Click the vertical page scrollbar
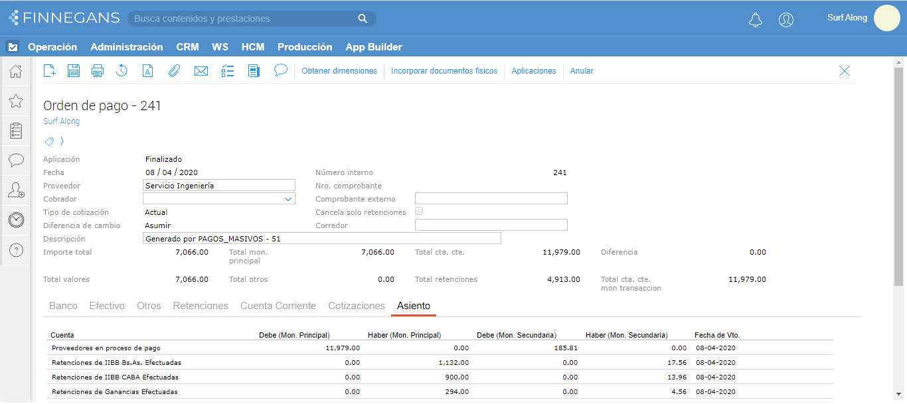Image resolution: width=907 pixels, height=404 pixels. (x=898, y=176)
